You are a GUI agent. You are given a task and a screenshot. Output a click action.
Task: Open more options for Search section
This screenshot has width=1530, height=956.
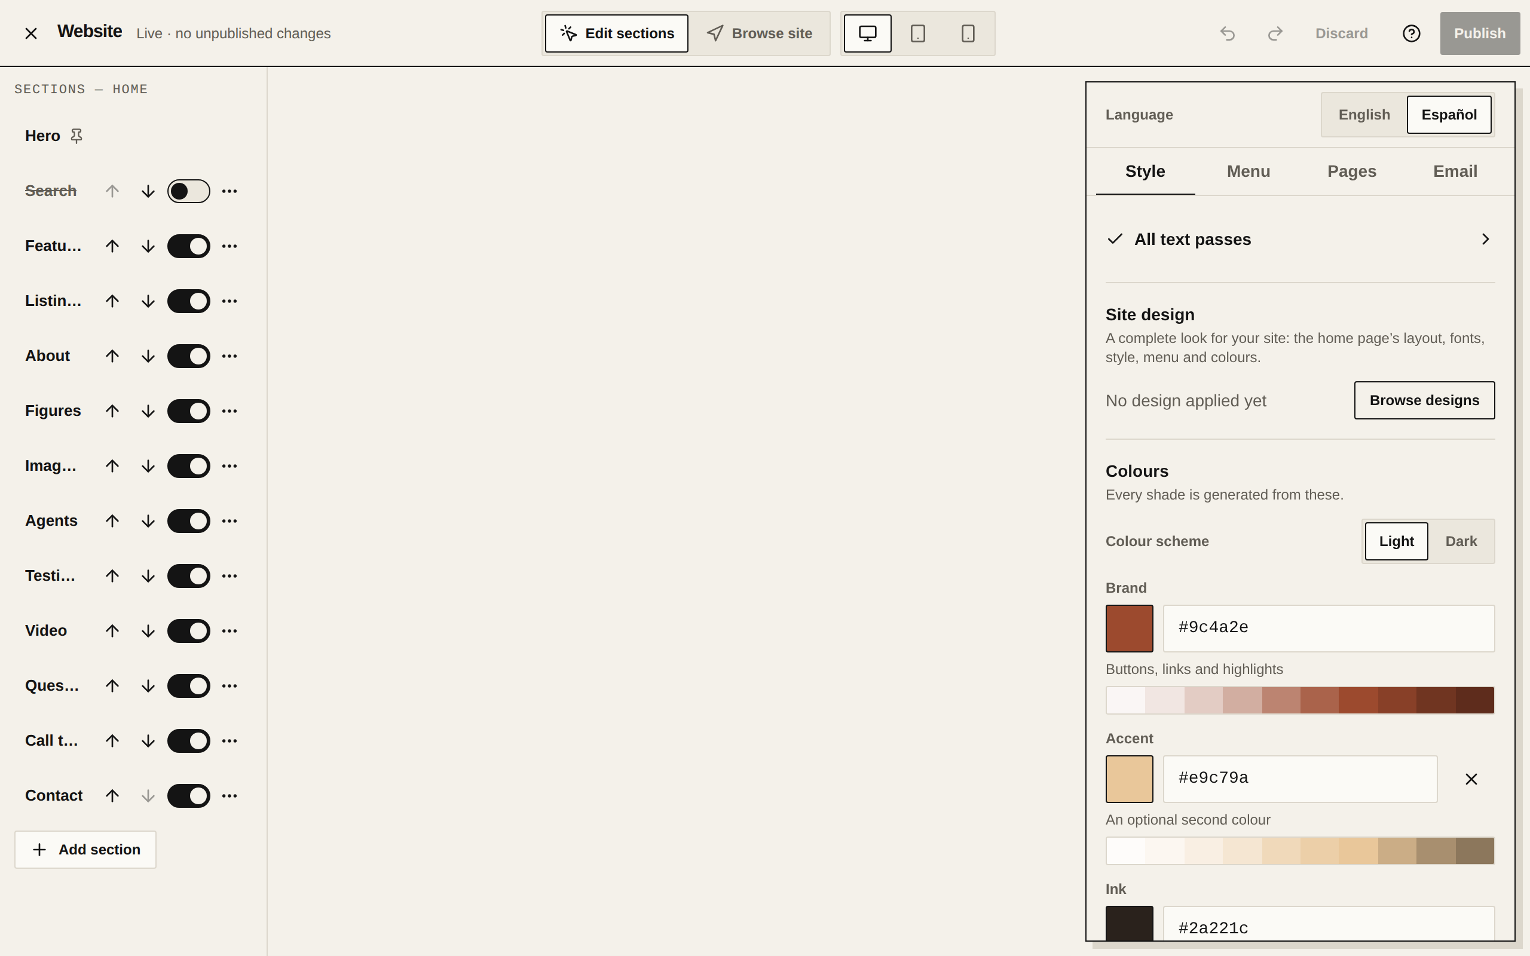[229, 191]
